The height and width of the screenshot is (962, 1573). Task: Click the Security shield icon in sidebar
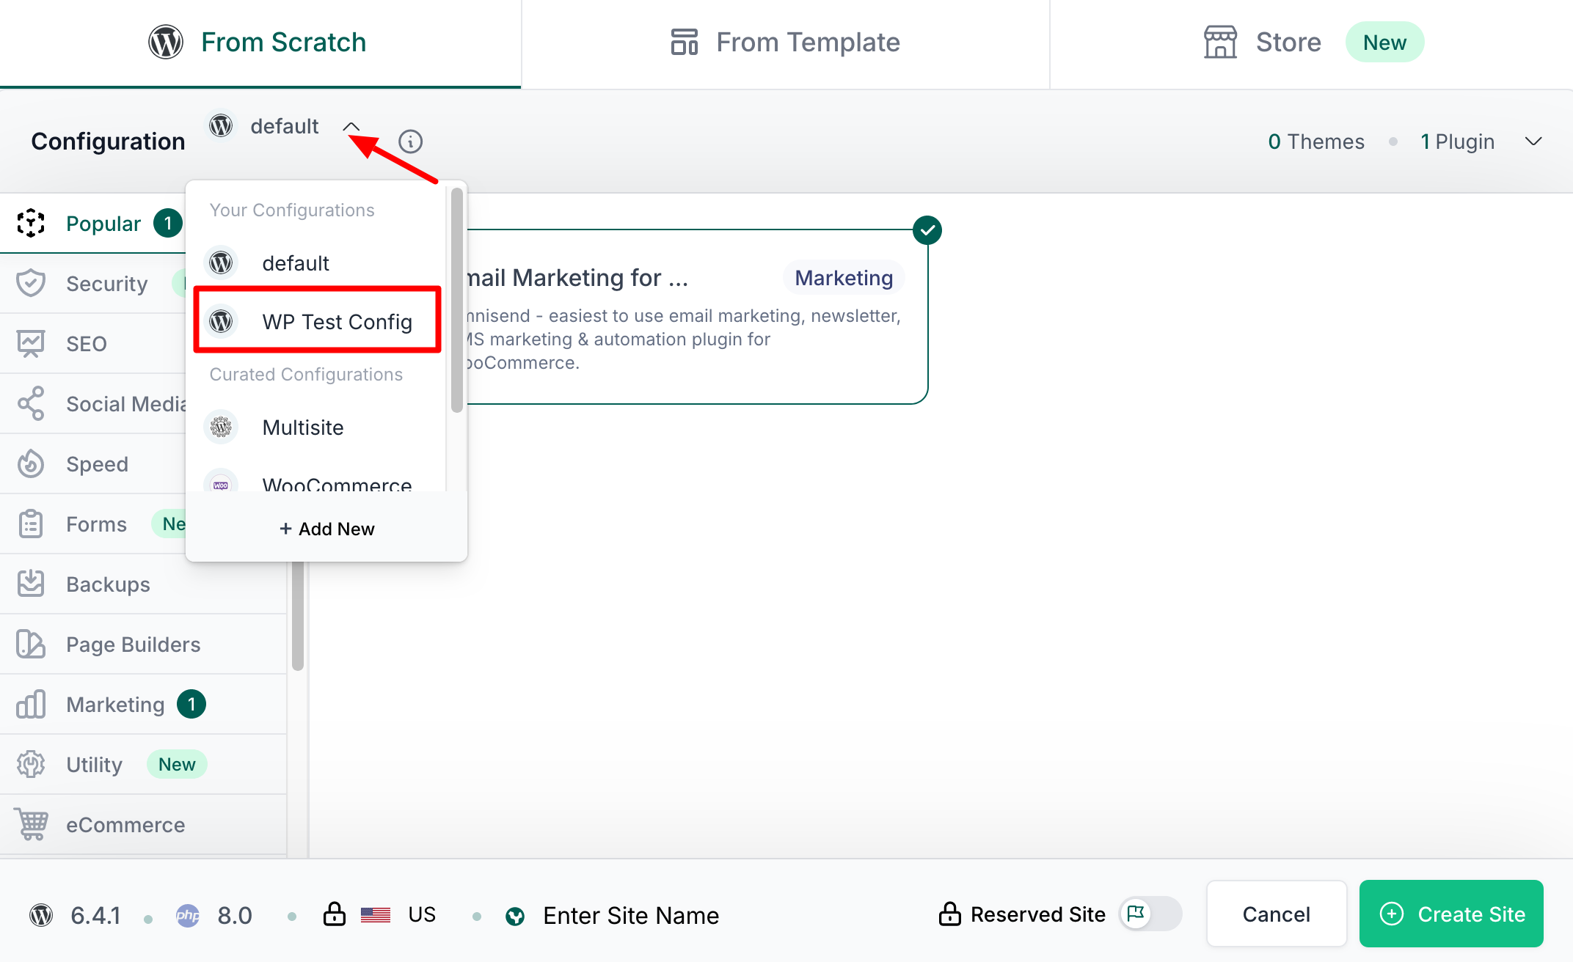[31, 283]
